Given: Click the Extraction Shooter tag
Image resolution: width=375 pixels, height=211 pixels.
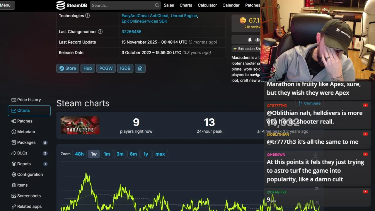Looking at the screenshot, I should [247, 49].
